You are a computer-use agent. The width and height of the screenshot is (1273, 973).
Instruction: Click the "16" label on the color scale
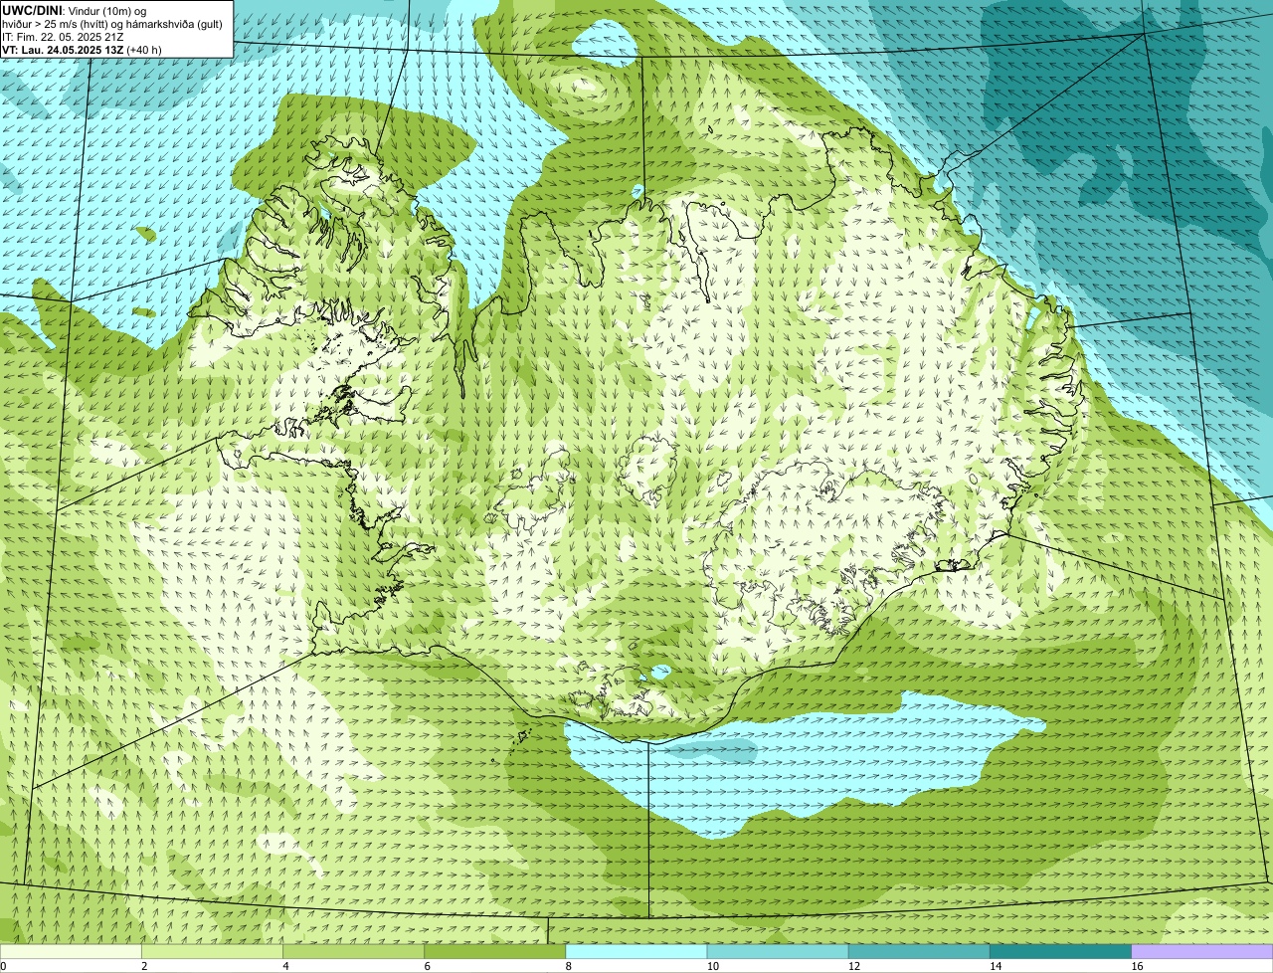pos(1137,966)
